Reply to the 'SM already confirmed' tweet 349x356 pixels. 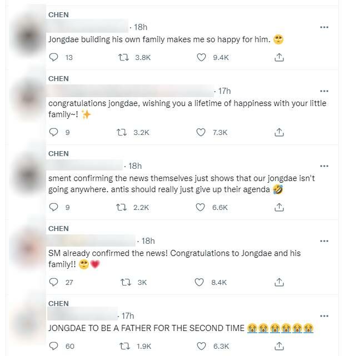(x=54, y=282)
